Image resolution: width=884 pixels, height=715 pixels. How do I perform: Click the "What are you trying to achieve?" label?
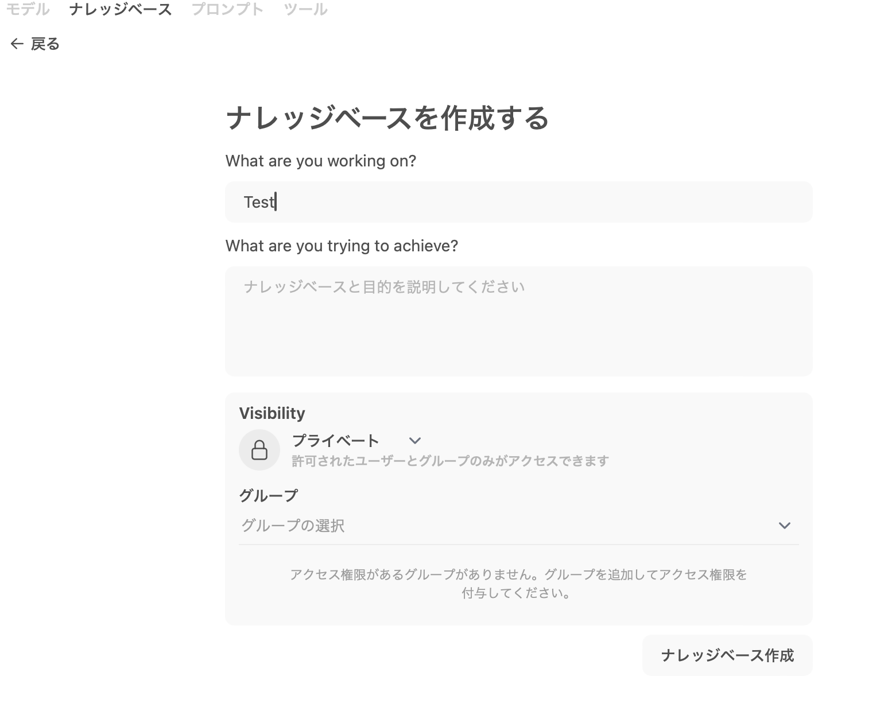[x=342, y=246]
